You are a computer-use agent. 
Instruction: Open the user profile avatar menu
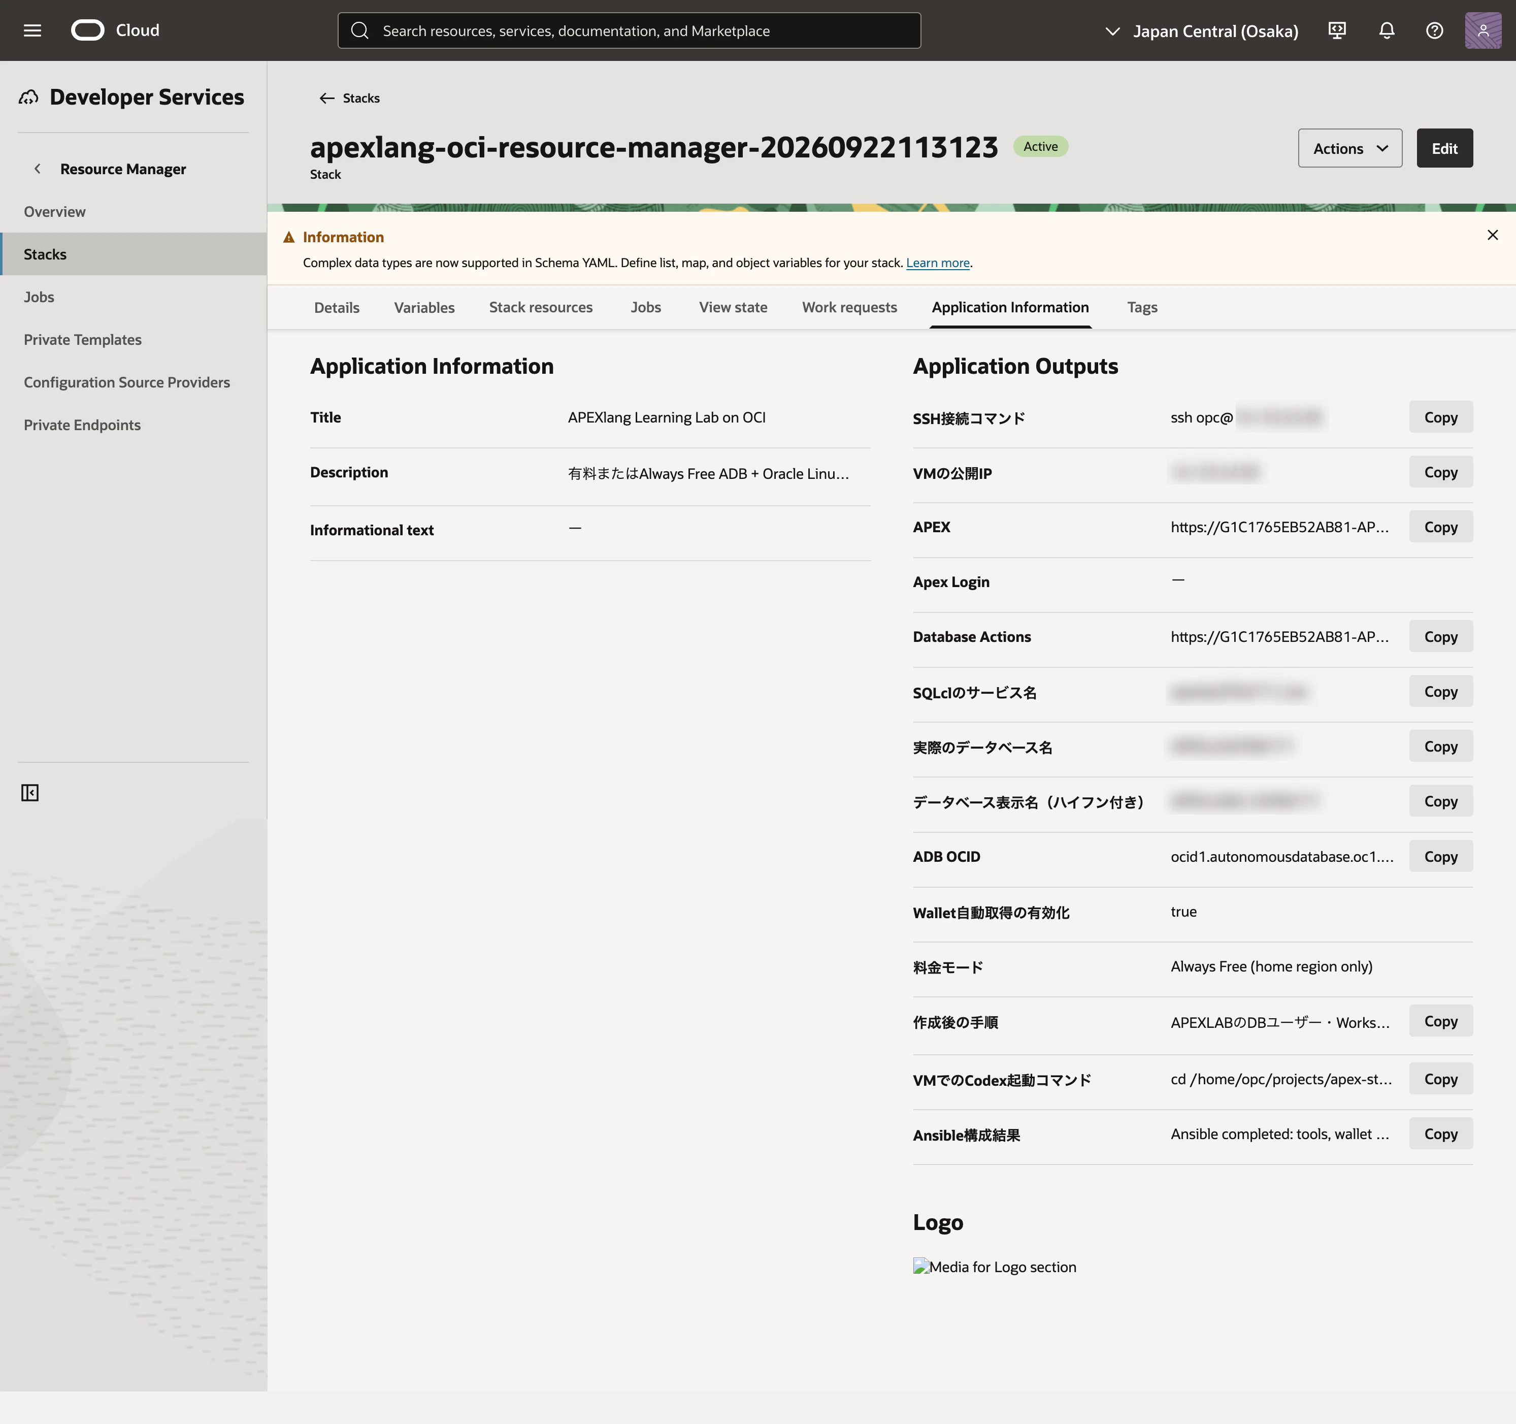point(1482,30)
